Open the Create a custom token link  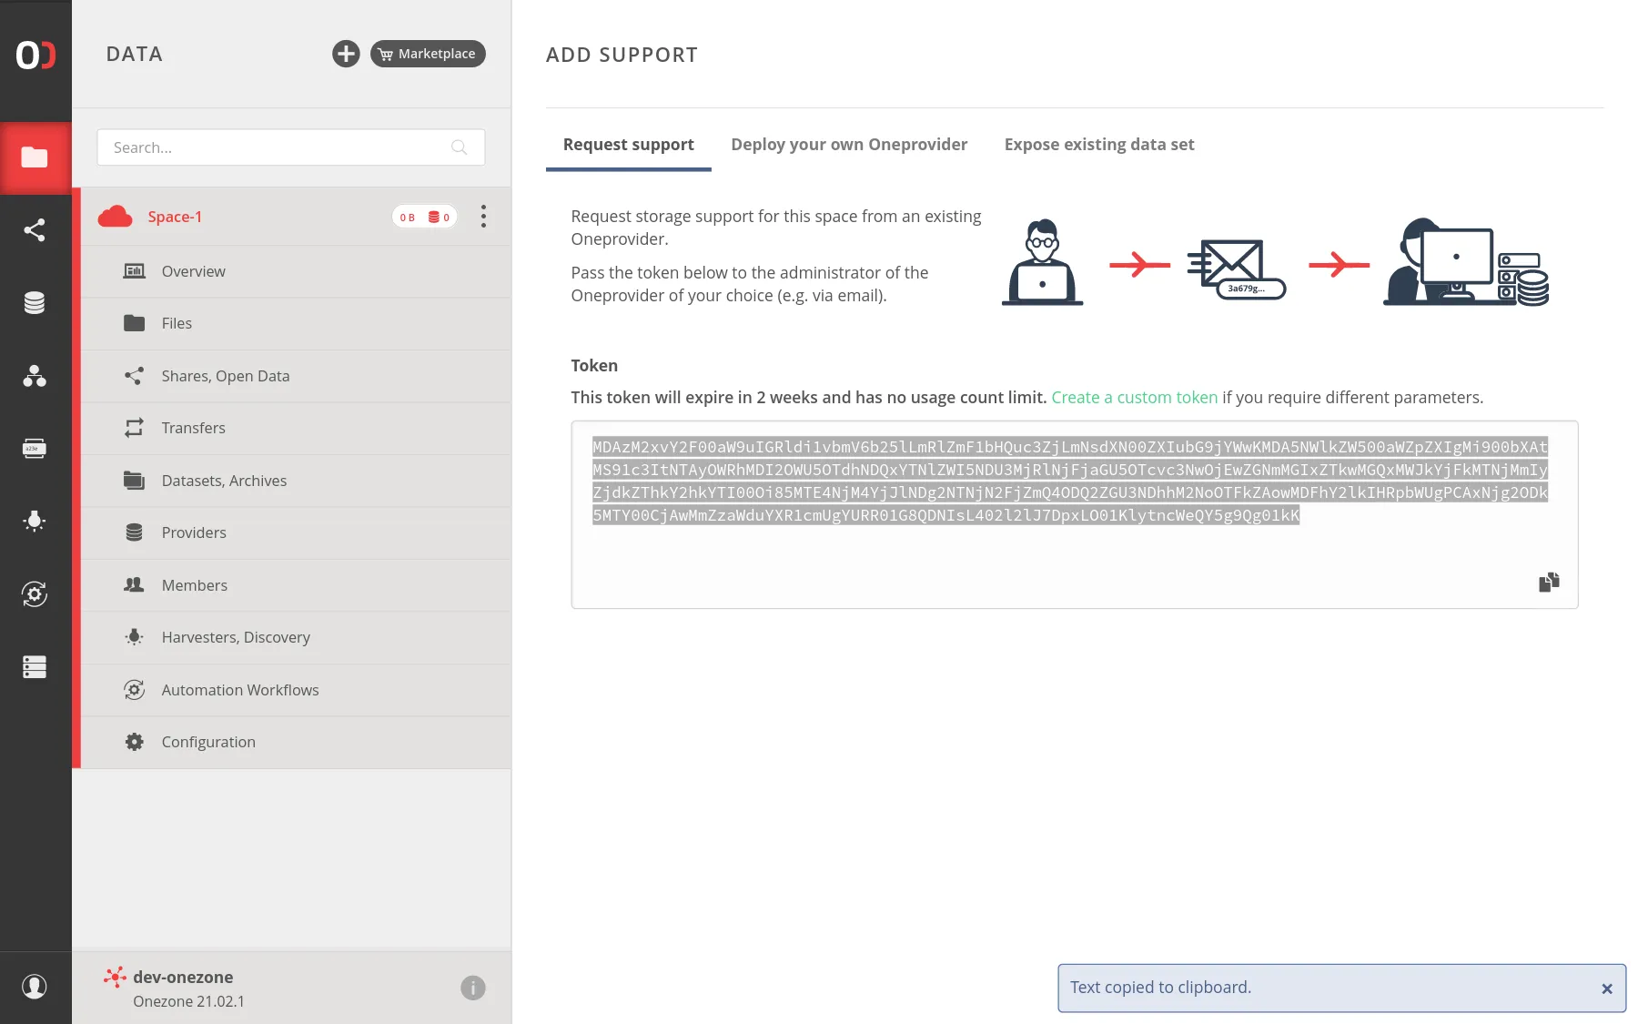coord(1135,397)
